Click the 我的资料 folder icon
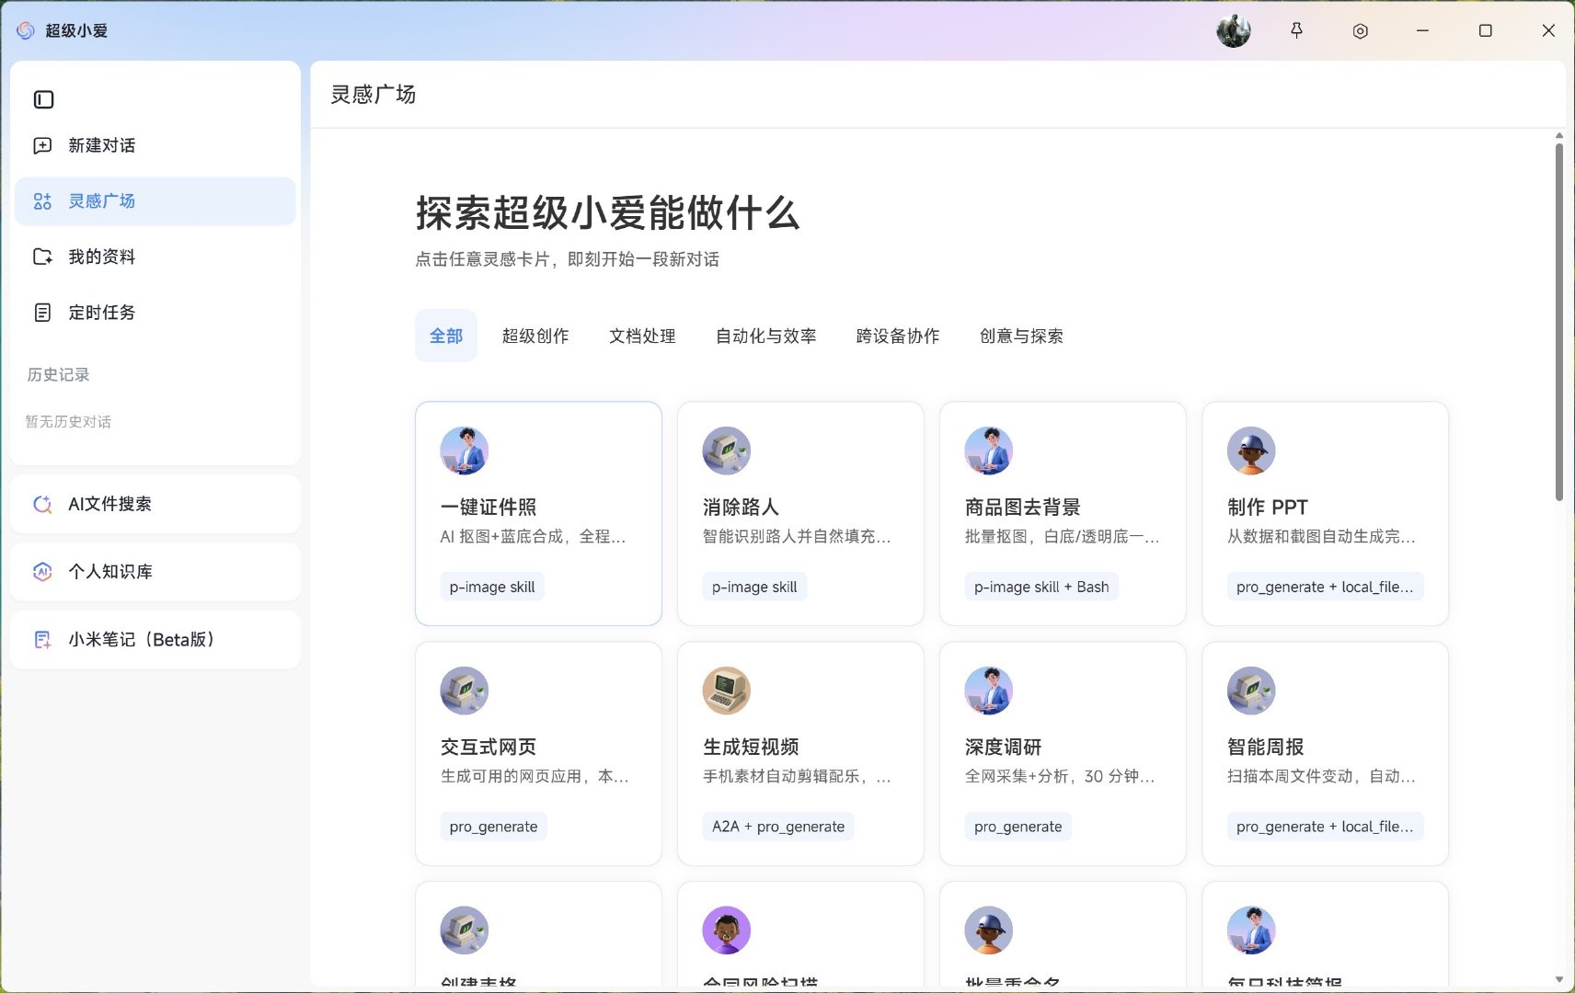This screenshot has width=1575, height=993. 42,257
